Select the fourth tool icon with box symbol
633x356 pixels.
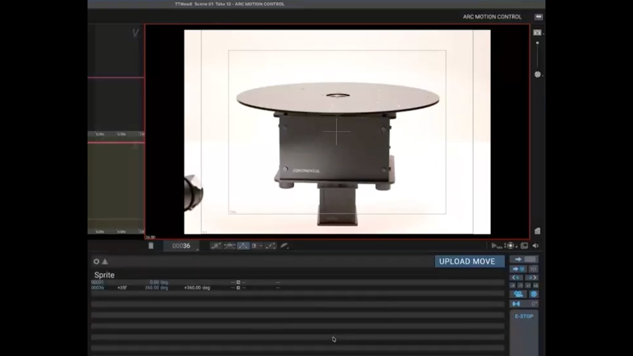(x=256, y=246)
